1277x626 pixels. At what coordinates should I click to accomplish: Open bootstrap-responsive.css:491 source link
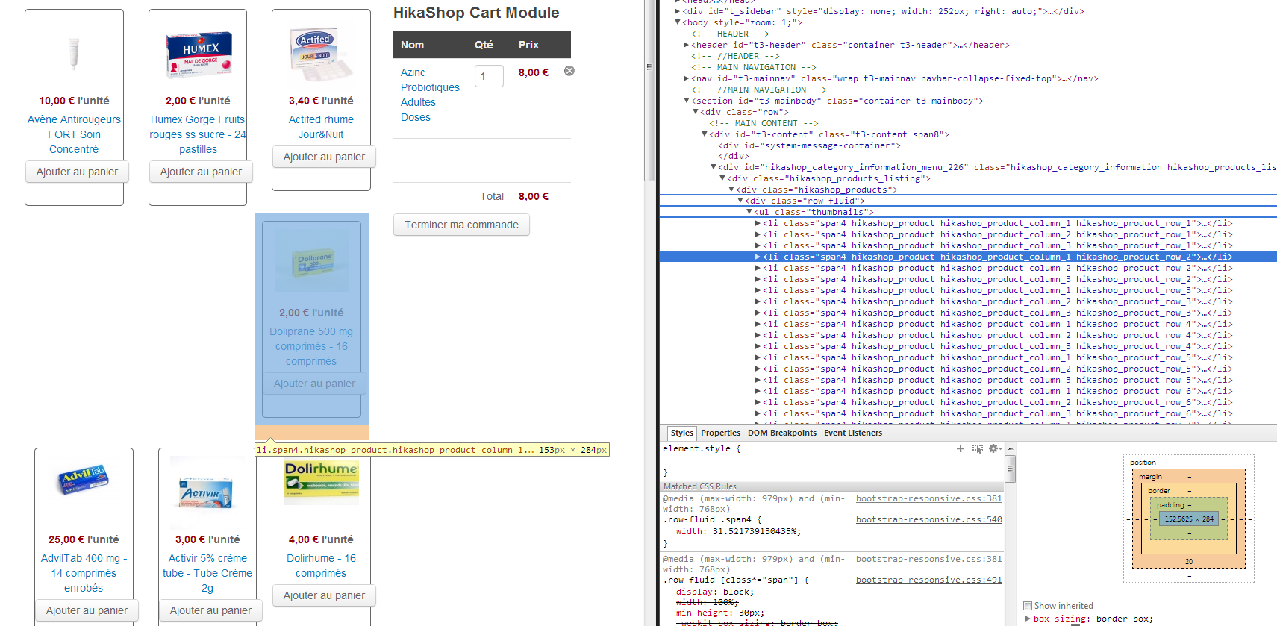pyautogui.click(x=928, y=580)
